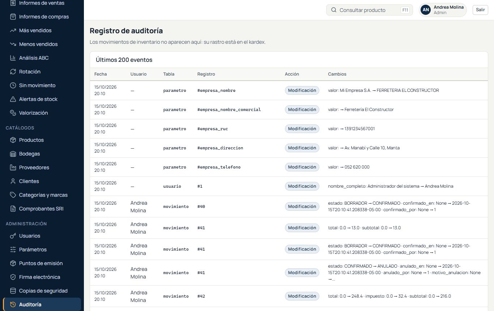494x311 pixels.
Task: Click the search magnifier icon
Action: (x=334, y=10)
